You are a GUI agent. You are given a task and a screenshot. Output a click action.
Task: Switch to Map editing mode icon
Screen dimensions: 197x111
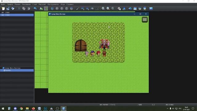tap(41, 8)
